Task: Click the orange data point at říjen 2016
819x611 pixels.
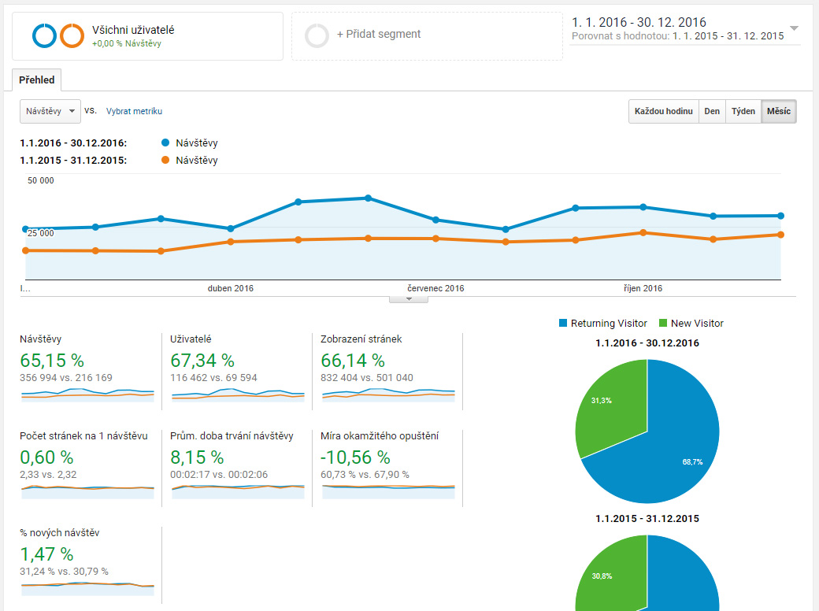Action: [x=643, y=233]
